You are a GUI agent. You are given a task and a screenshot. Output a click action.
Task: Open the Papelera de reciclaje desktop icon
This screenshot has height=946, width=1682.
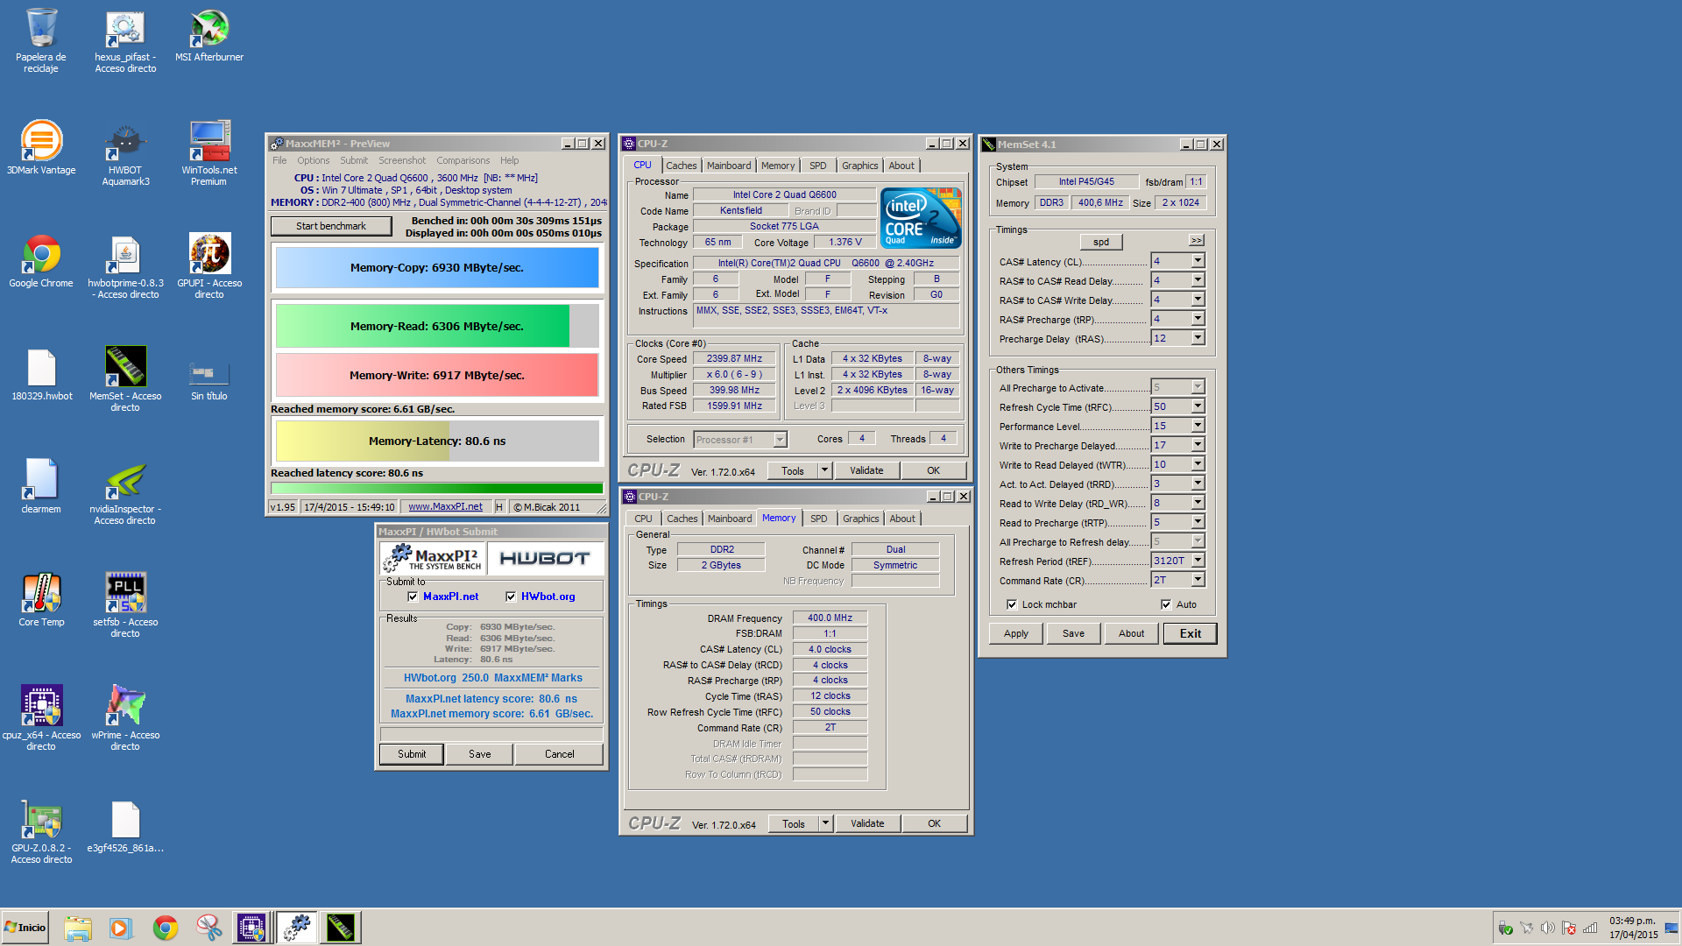pyautogui.click(x=41, y=40)
